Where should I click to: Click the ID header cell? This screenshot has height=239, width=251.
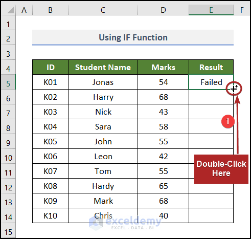[50, 67]
